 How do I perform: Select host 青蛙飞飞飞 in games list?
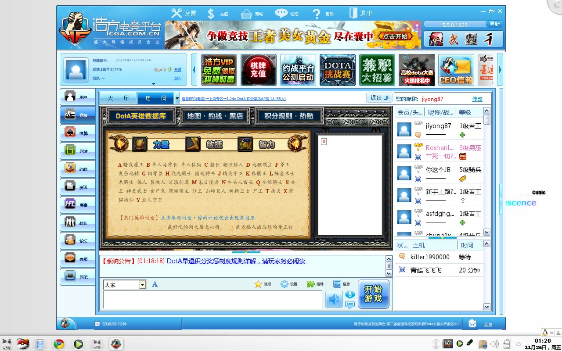pyautogui.click(x=439, y=270)
